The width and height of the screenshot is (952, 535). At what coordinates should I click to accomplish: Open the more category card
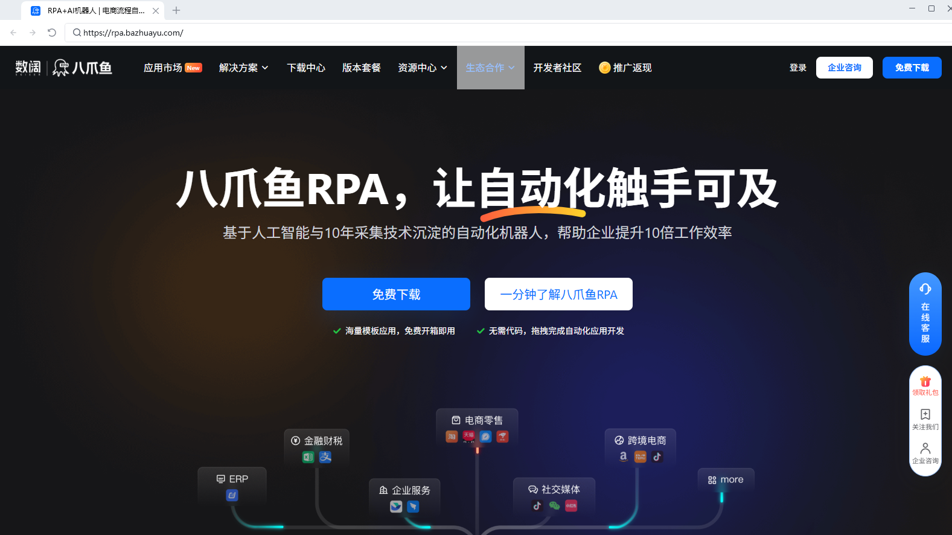click(x=726, y=479)
